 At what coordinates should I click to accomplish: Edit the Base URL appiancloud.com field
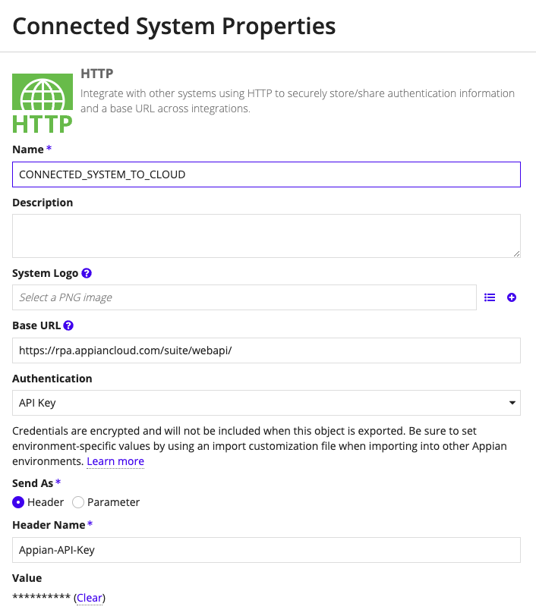click(266, 350)
